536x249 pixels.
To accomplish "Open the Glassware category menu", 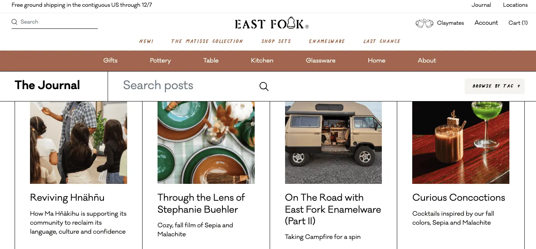I will coord(321,61).
